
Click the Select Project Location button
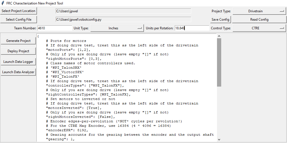pyautogui.click(x=18, y=11)
